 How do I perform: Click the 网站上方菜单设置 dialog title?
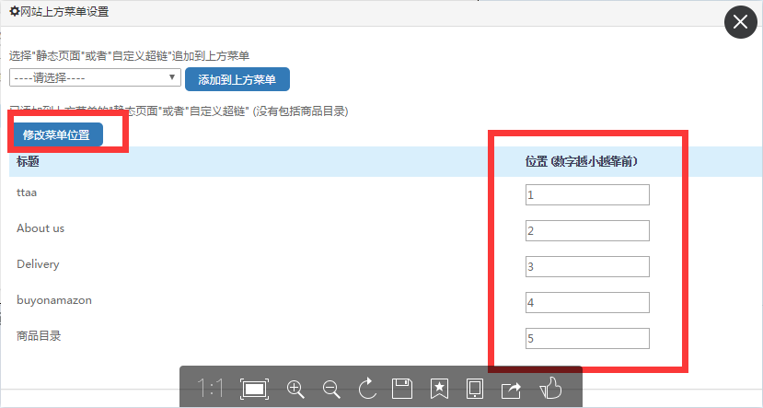tap(64, 11)
